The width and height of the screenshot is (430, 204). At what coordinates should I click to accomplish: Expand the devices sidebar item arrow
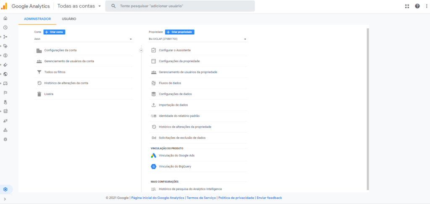pos(1,83)
